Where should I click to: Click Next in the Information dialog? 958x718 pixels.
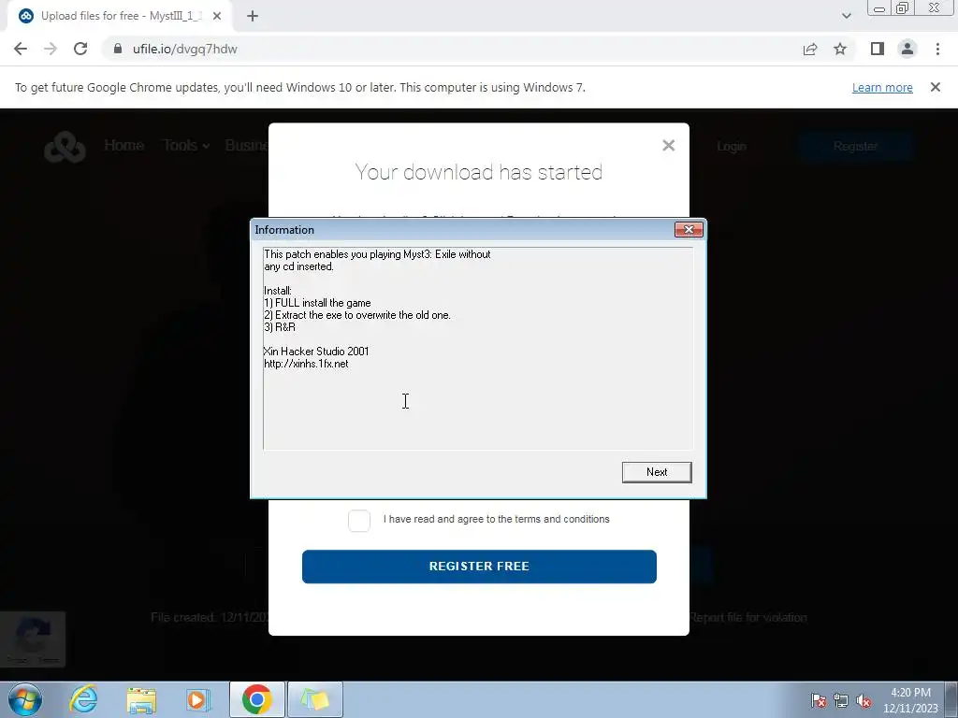(x=657, y=472)
